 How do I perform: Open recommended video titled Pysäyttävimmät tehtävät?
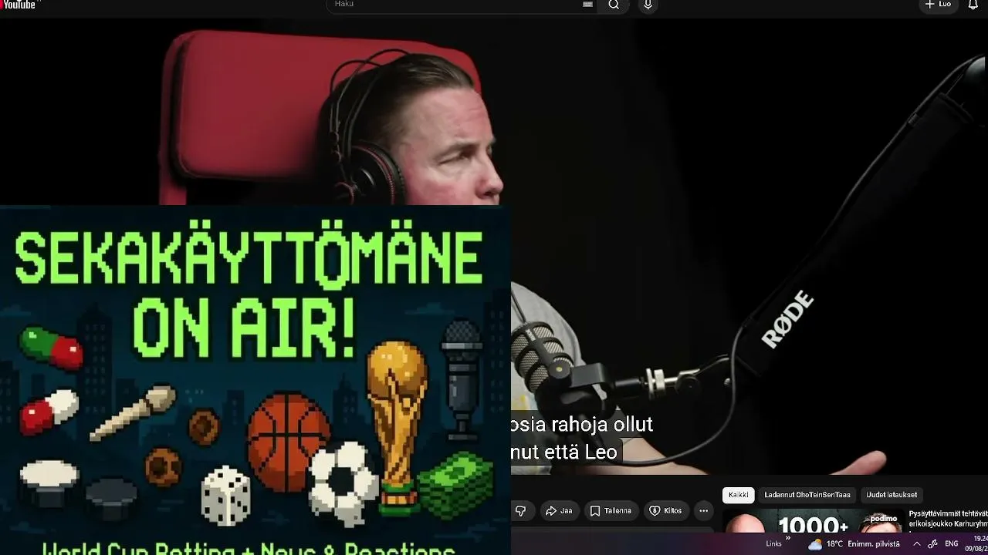tap(948, 520)
